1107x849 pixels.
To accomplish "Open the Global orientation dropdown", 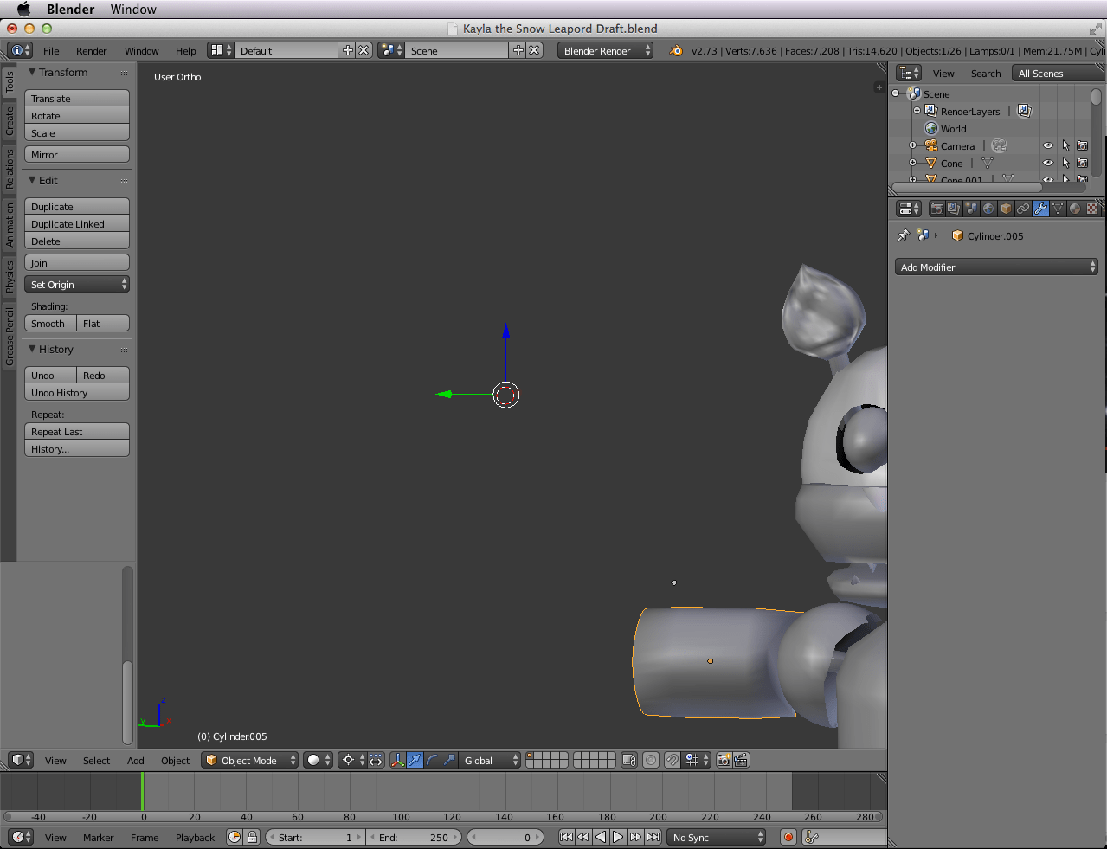I will click(x=490, y=760).
